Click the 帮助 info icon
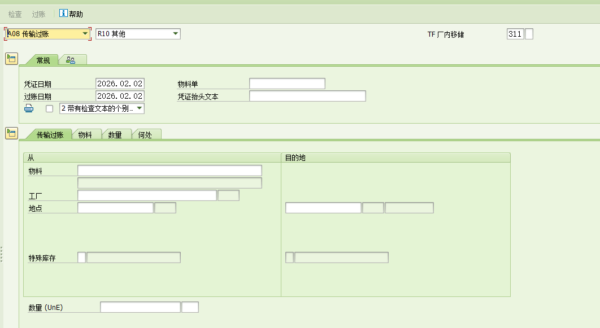The height and width of the screenshot is (328, 600). (63, 13)
